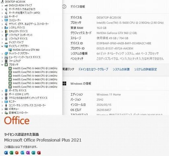Image resolution: width=169 pixels, height=156 pixels.
Task: Click the PowerPoint icon under Office products
Action: (17, 153)
